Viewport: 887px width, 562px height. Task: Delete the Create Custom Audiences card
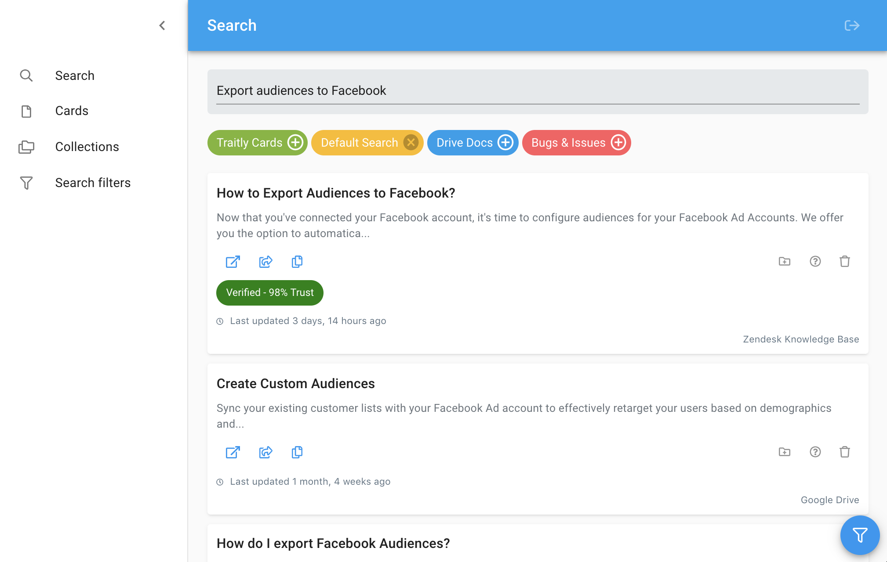coord(844,452)
